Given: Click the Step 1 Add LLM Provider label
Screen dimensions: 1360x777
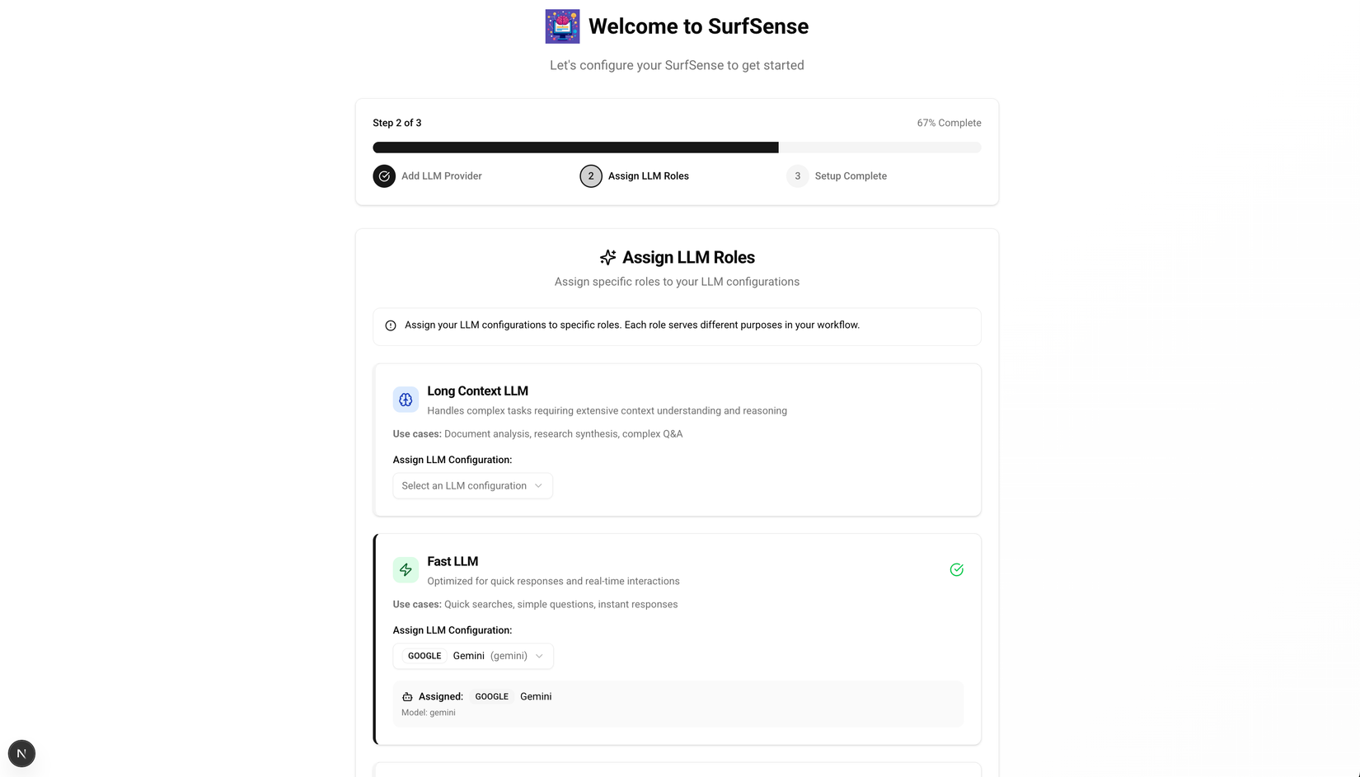Looking at the screenshot, I should (x=441, y=176).
